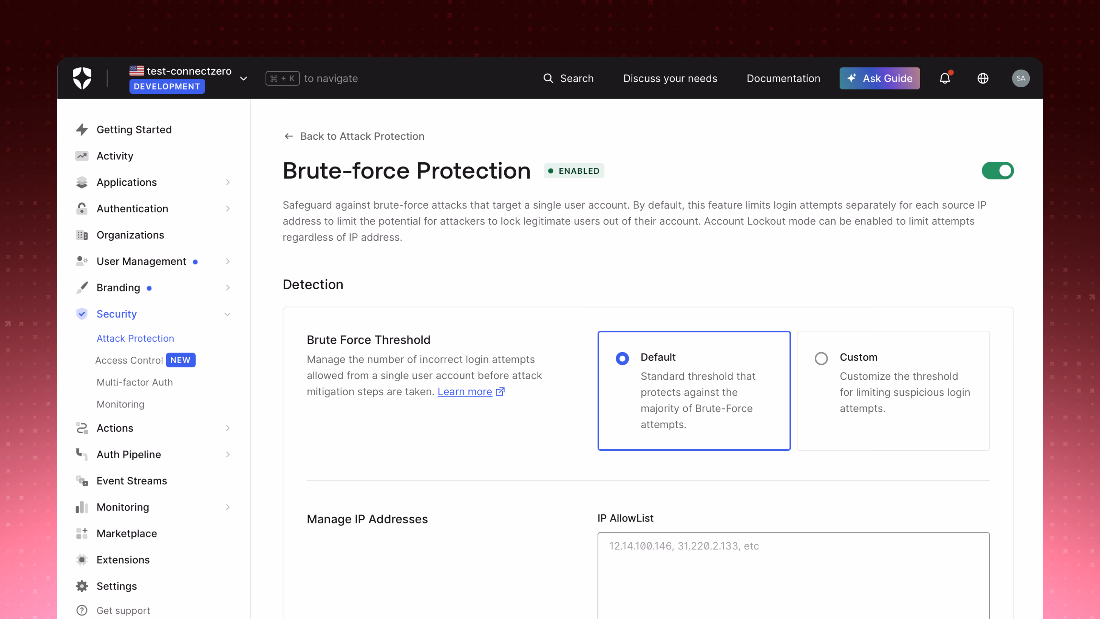
Task: Click the User Management people icon
Action: pos(82,261)
